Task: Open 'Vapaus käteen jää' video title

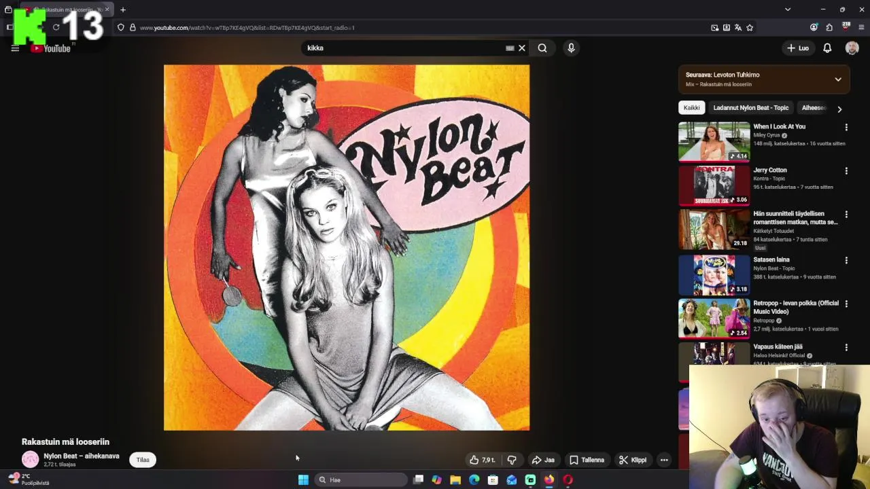Action: click(778, 346)
